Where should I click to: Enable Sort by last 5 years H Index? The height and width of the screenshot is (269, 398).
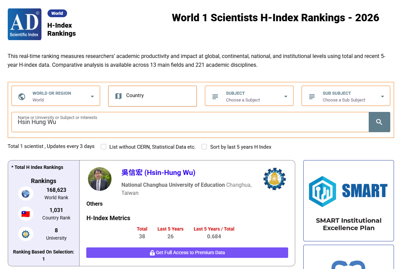click(204, 147)
